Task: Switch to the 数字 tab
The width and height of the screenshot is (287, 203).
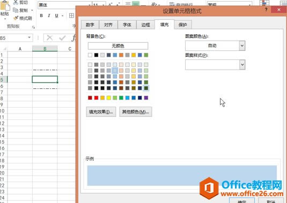Action: (90, 25)
